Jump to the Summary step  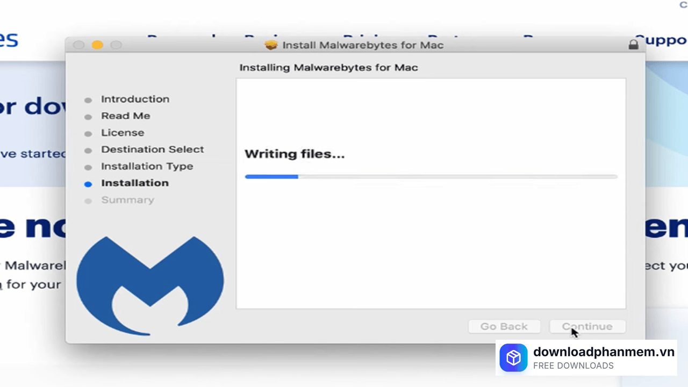click(127, 200)
